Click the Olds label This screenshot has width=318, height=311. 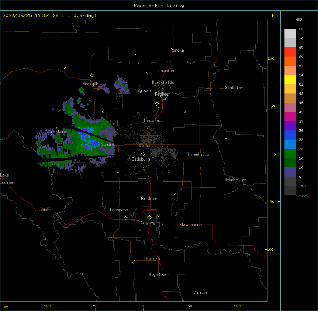(x=143, y=146)
